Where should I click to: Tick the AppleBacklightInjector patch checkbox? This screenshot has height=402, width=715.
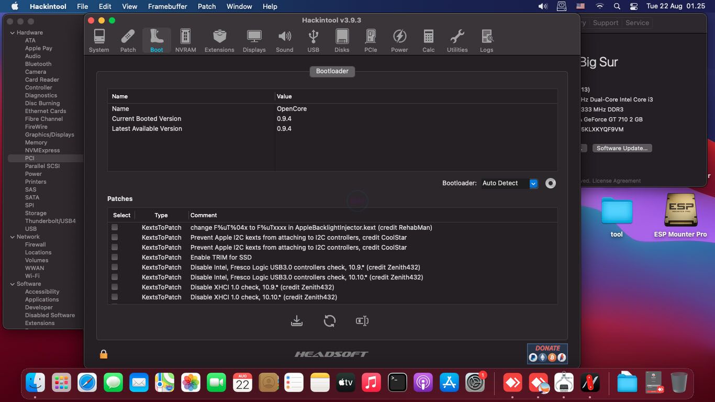pos(115,227)
